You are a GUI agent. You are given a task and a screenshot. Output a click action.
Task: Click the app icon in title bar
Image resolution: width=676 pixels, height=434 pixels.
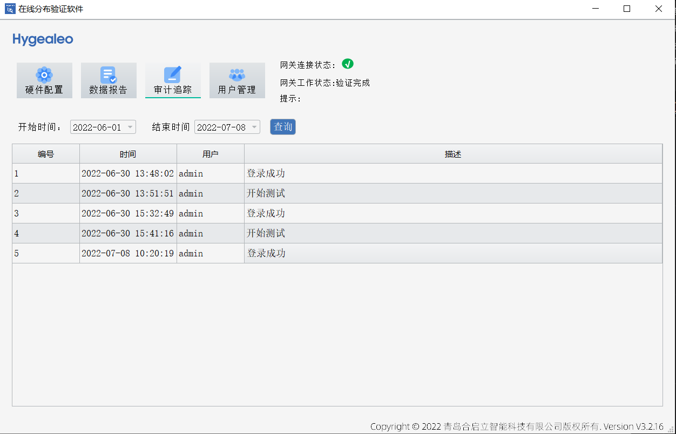10,9
